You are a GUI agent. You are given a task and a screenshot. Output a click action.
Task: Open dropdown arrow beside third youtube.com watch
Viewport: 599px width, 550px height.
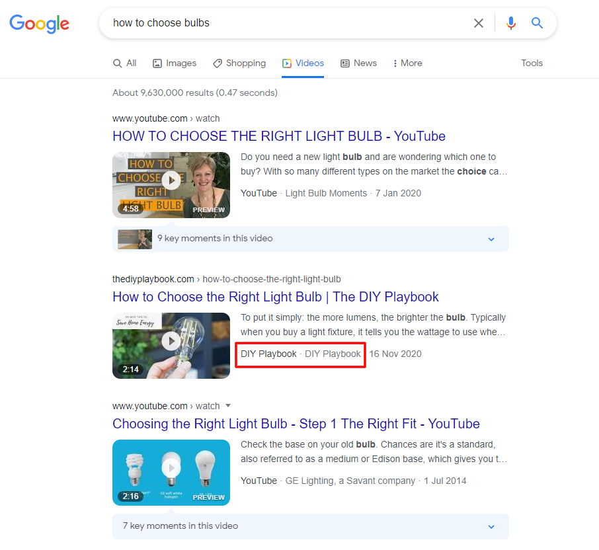click(228, 406)
